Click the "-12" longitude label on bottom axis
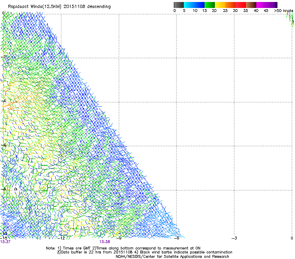The height and width of the screenshot is (259, 295). [x=61, y=238]
